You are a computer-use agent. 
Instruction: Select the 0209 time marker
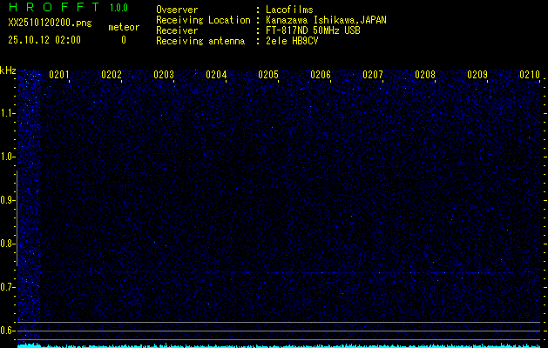[477, 76]
